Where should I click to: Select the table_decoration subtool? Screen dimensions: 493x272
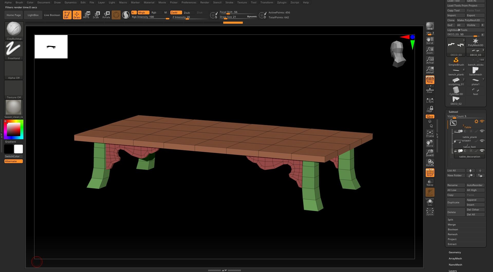click(469, 156)
